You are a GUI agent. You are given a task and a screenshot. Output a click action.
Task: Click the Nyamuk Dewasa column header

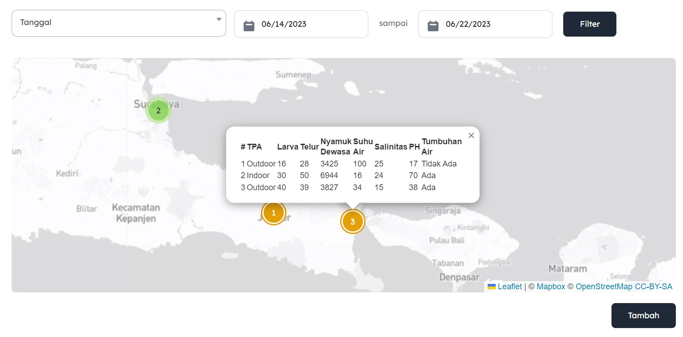click(336, 146)
